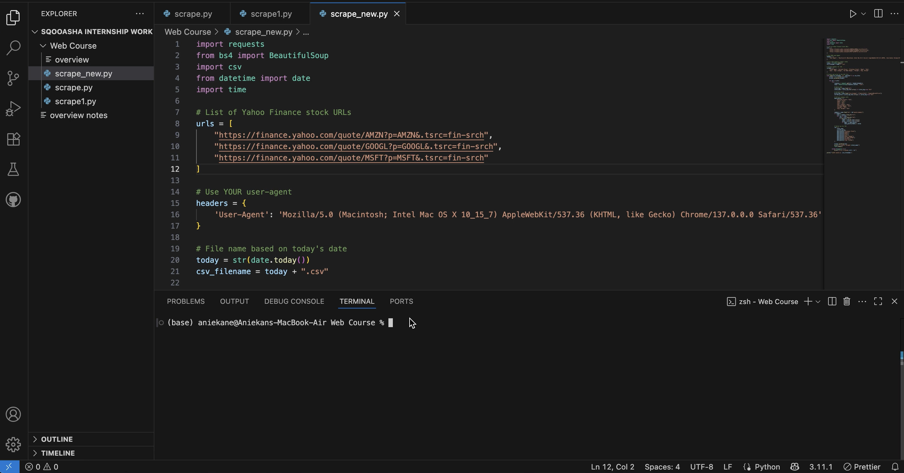Open the Run and Debug view
Image resolution: width=904 pixels, height=473 pixels.
coord(13,109)
